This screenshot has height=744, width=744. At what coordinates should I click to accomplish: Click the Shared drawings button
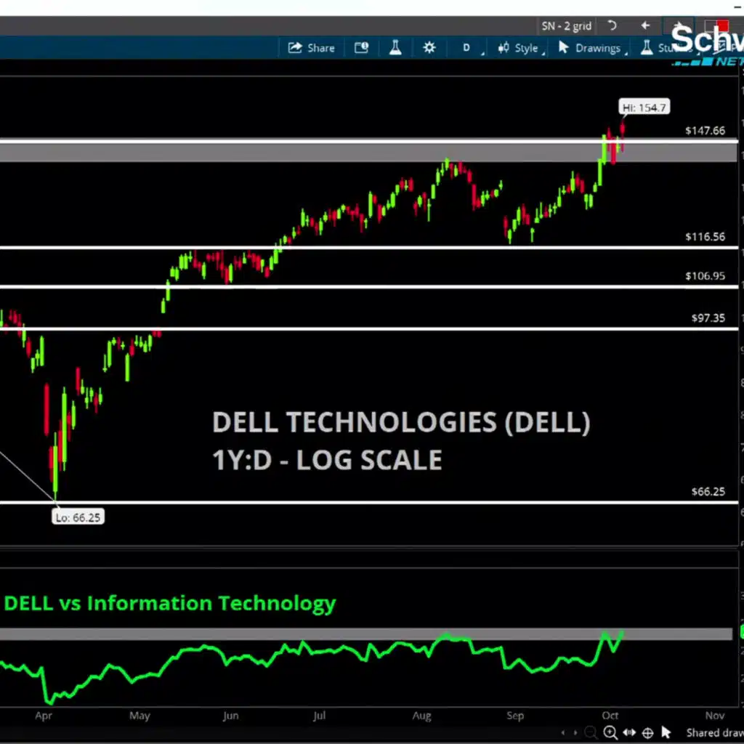tap(713, 733)
